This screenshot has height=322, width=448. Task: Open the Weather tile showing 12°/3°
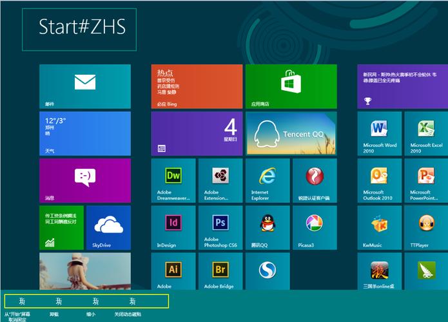pyautogui.click(x=85, y=133)
